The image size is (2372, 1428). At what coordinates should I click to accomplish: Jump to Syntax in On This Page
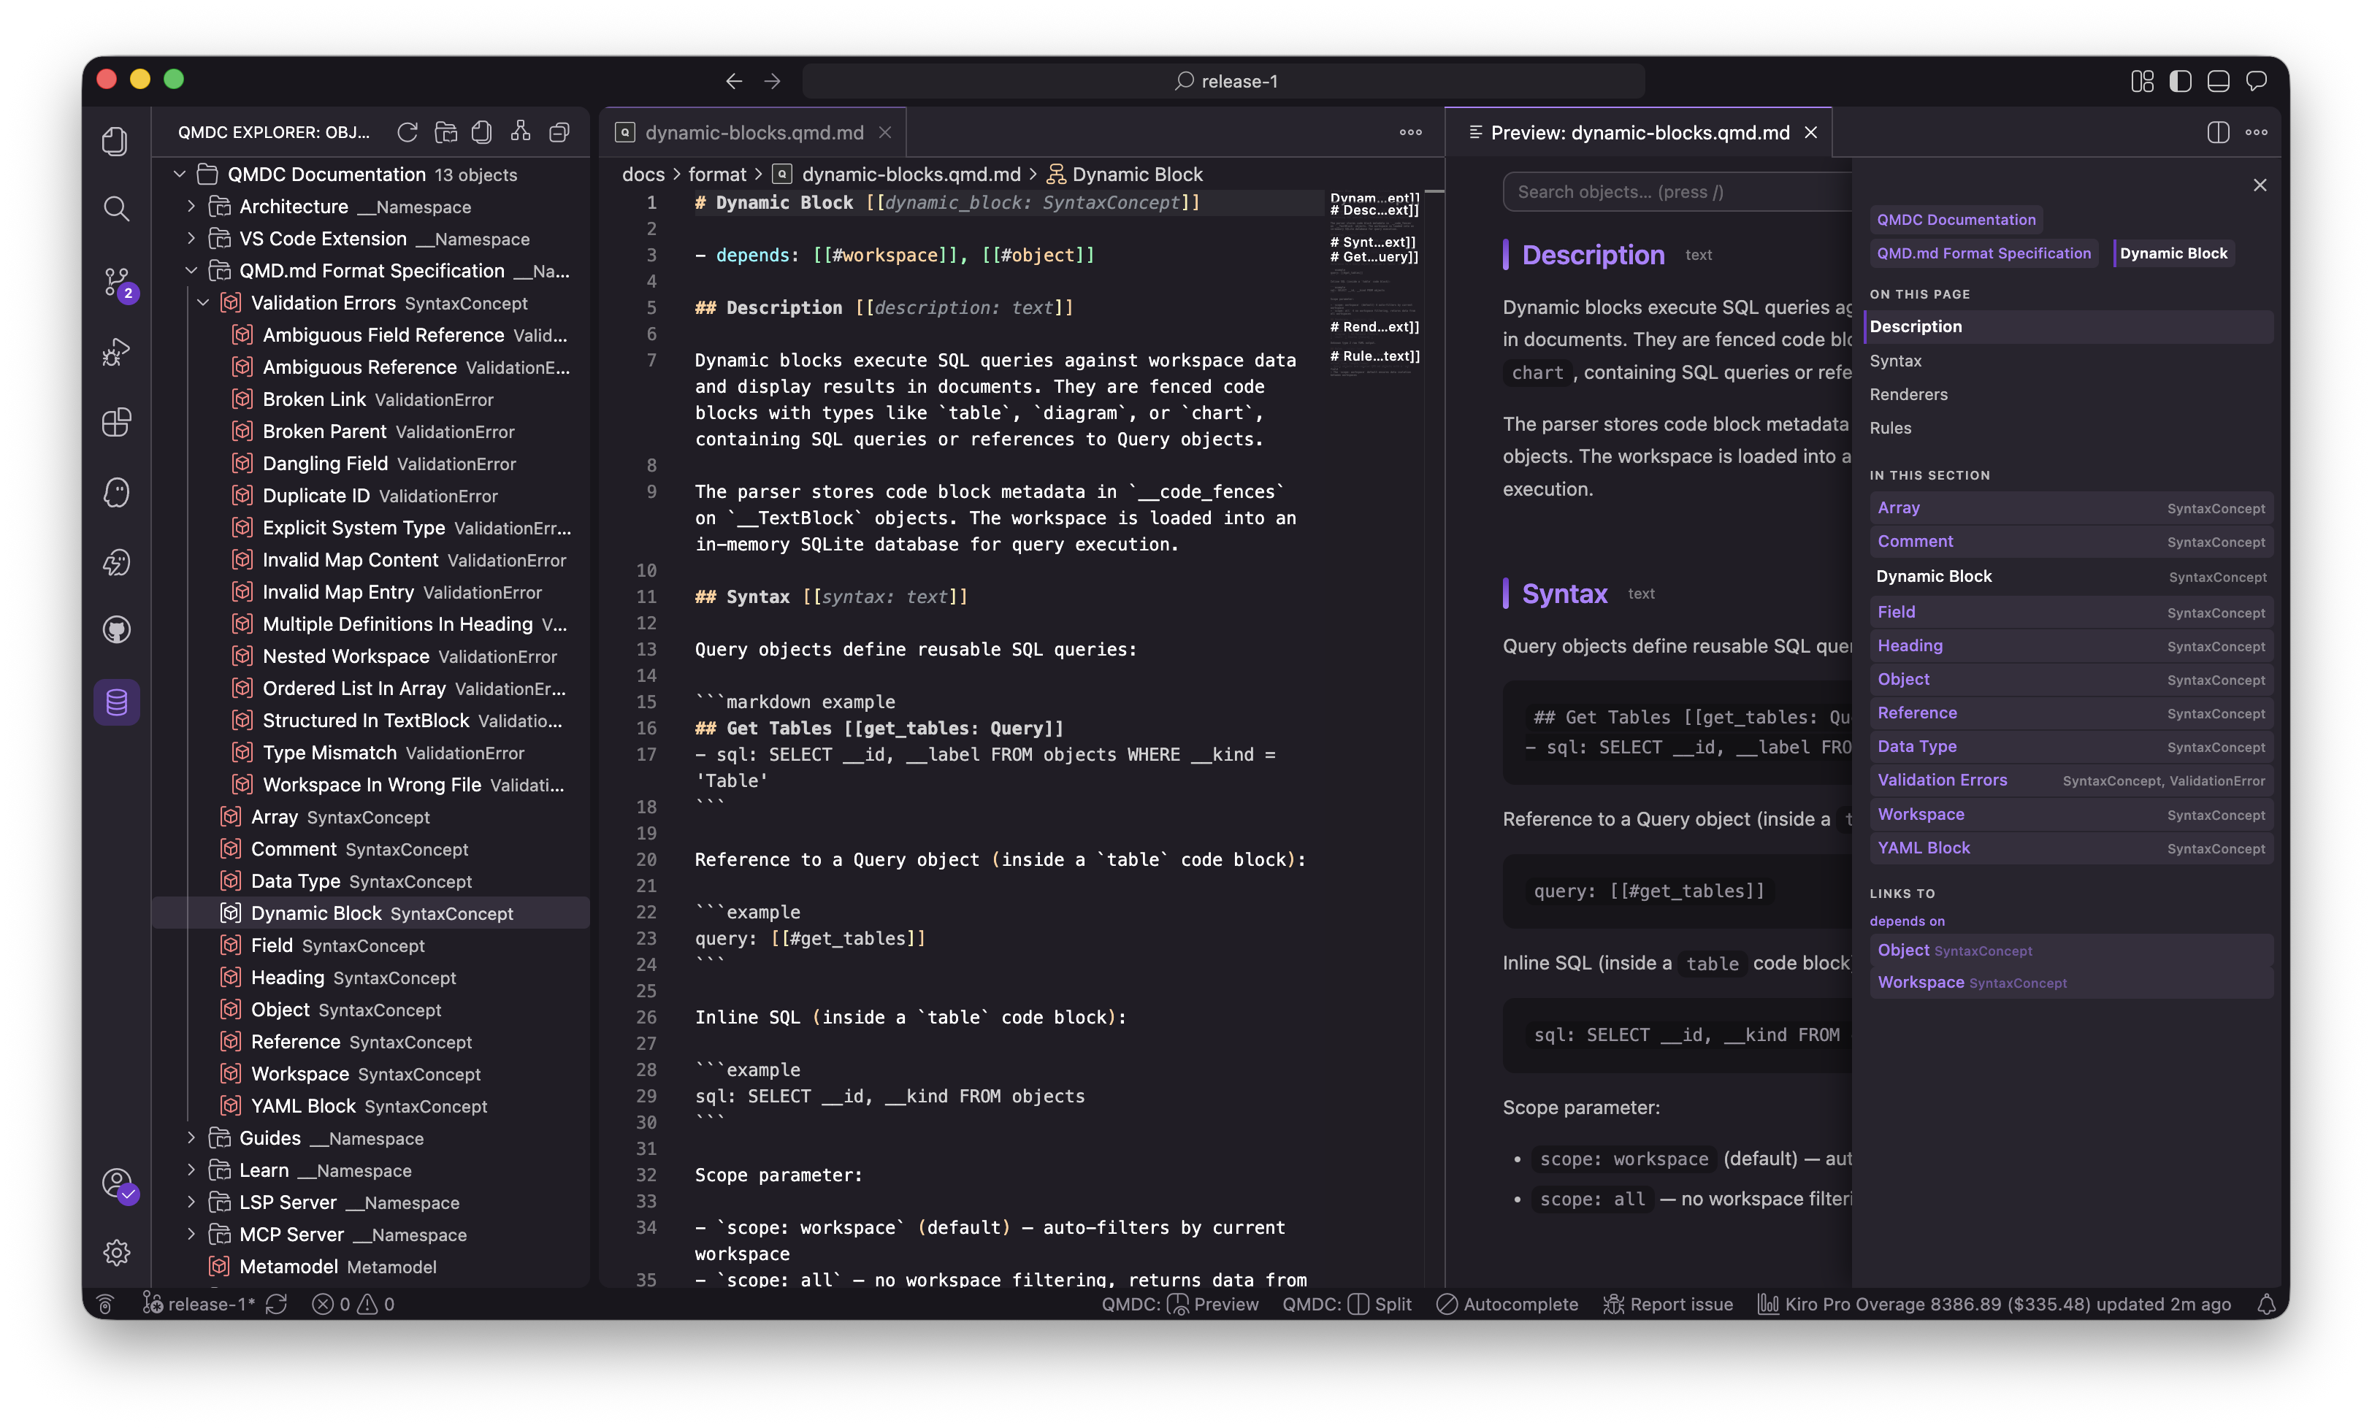[x=1894, y=361]
